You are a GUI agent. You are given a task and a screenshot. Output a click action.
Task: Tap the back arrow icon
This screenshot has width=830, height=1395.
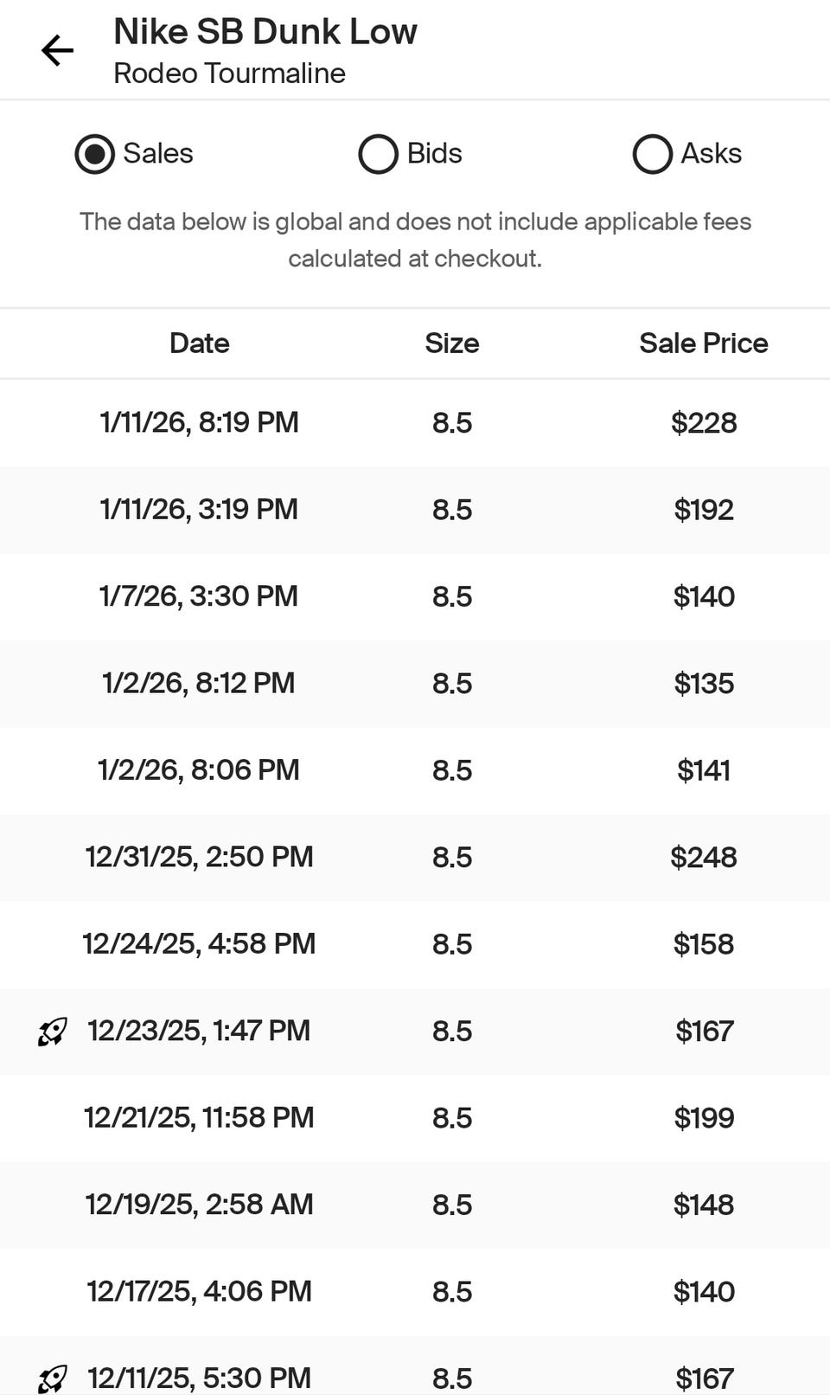coord(57,51)
